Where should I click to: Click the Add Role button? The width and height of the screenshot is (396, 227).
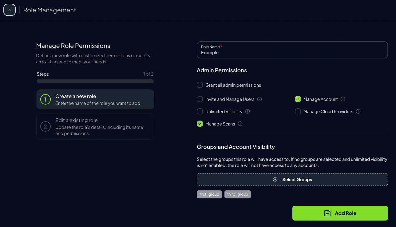340,213
